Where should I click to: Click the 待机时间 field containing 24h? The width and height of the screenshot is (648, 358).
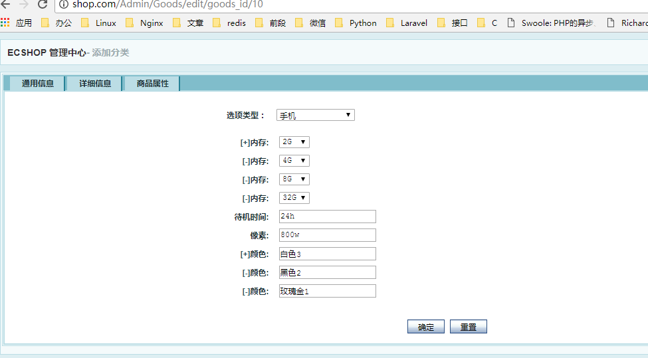327,217
